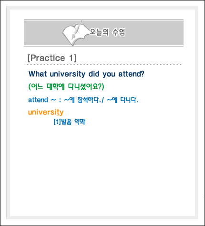Select the green Korean translation line
Screen dimensions: 205x226
point(66,87)
